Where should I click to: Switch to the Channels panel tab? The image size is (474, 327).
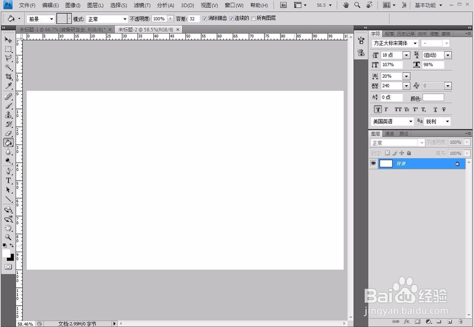click(389, 134)
